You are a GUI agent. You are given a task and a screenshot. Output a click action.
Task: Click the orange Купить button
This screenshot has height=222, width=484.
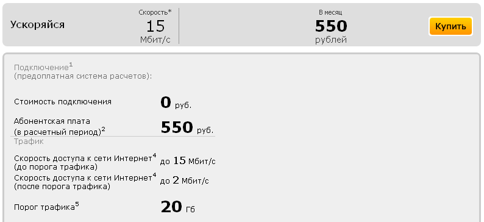coord(450,26)
